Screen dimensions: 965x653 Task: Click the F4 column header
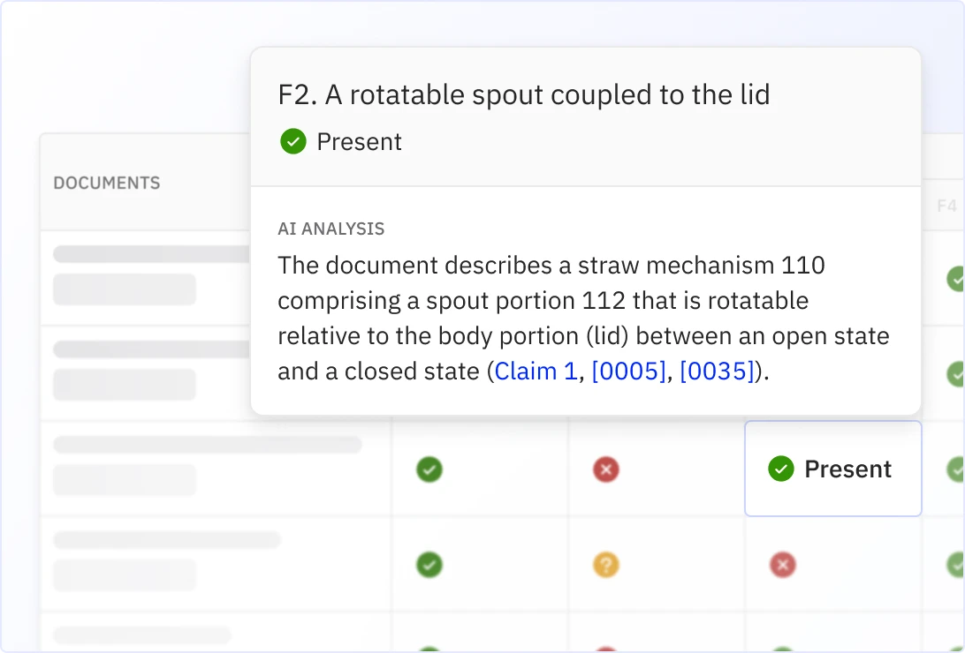[946, 206]
